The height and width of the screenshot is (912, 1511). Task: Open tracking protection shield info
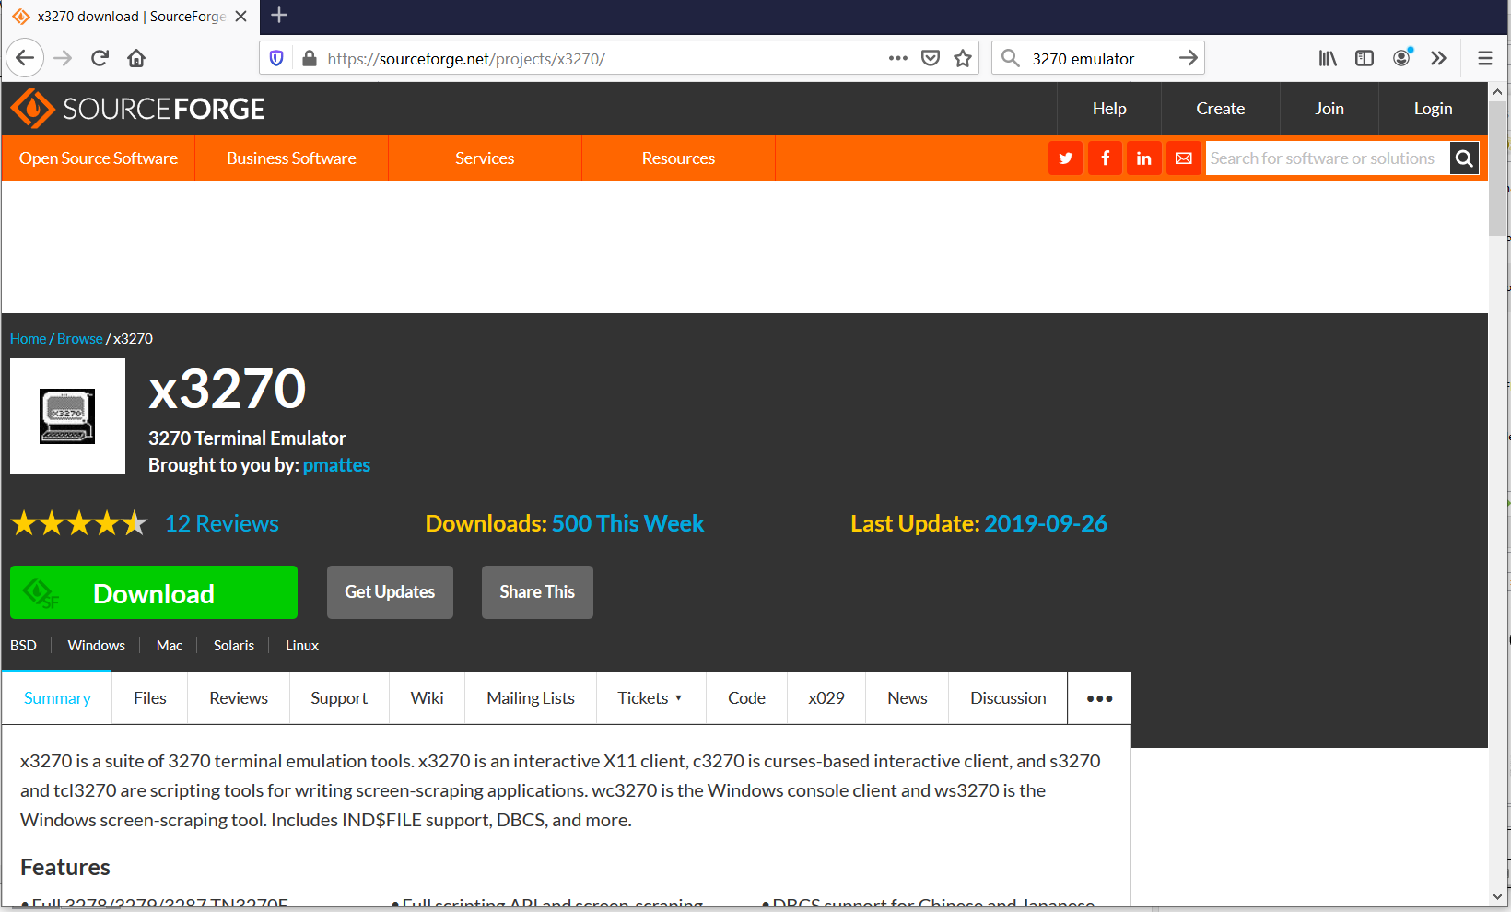point(276,58)
